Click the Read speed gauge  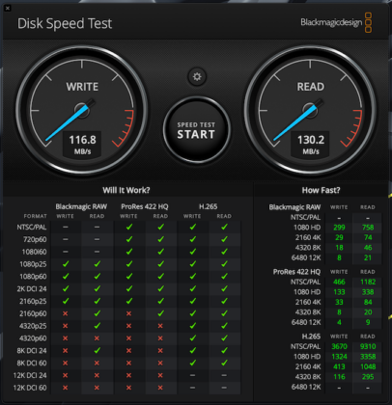[x=310, y=111]
